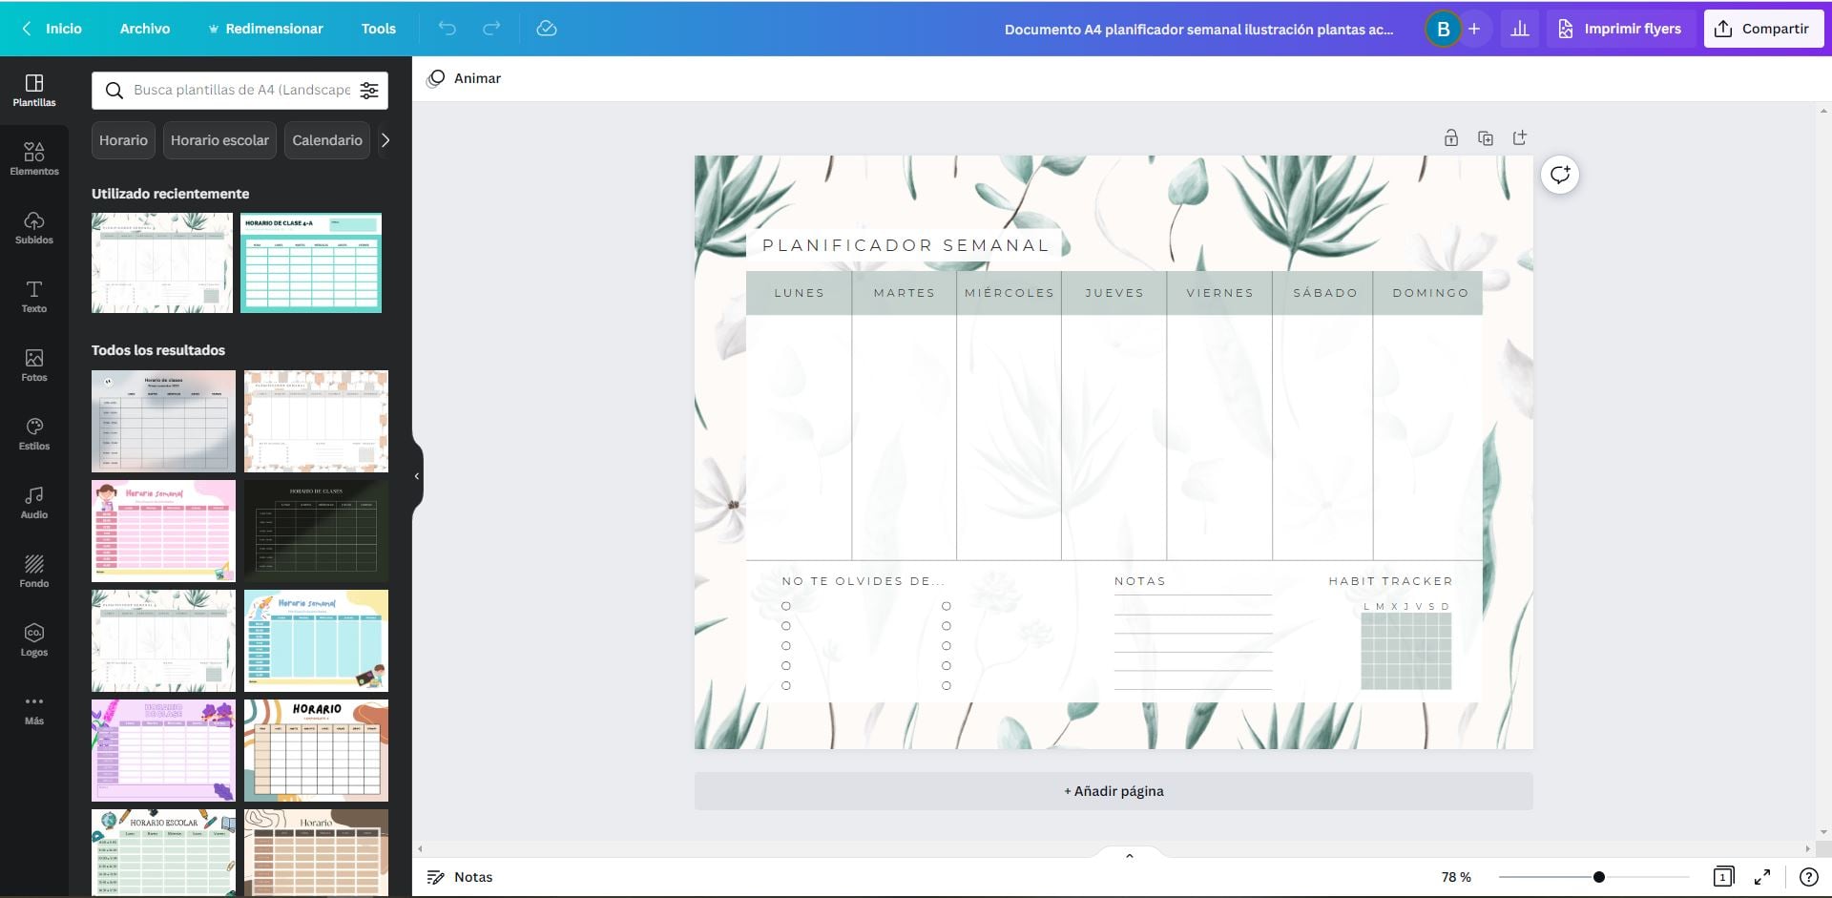
Task: Click the 78 % zoom level value
Action: click(x=1456, y=877)
